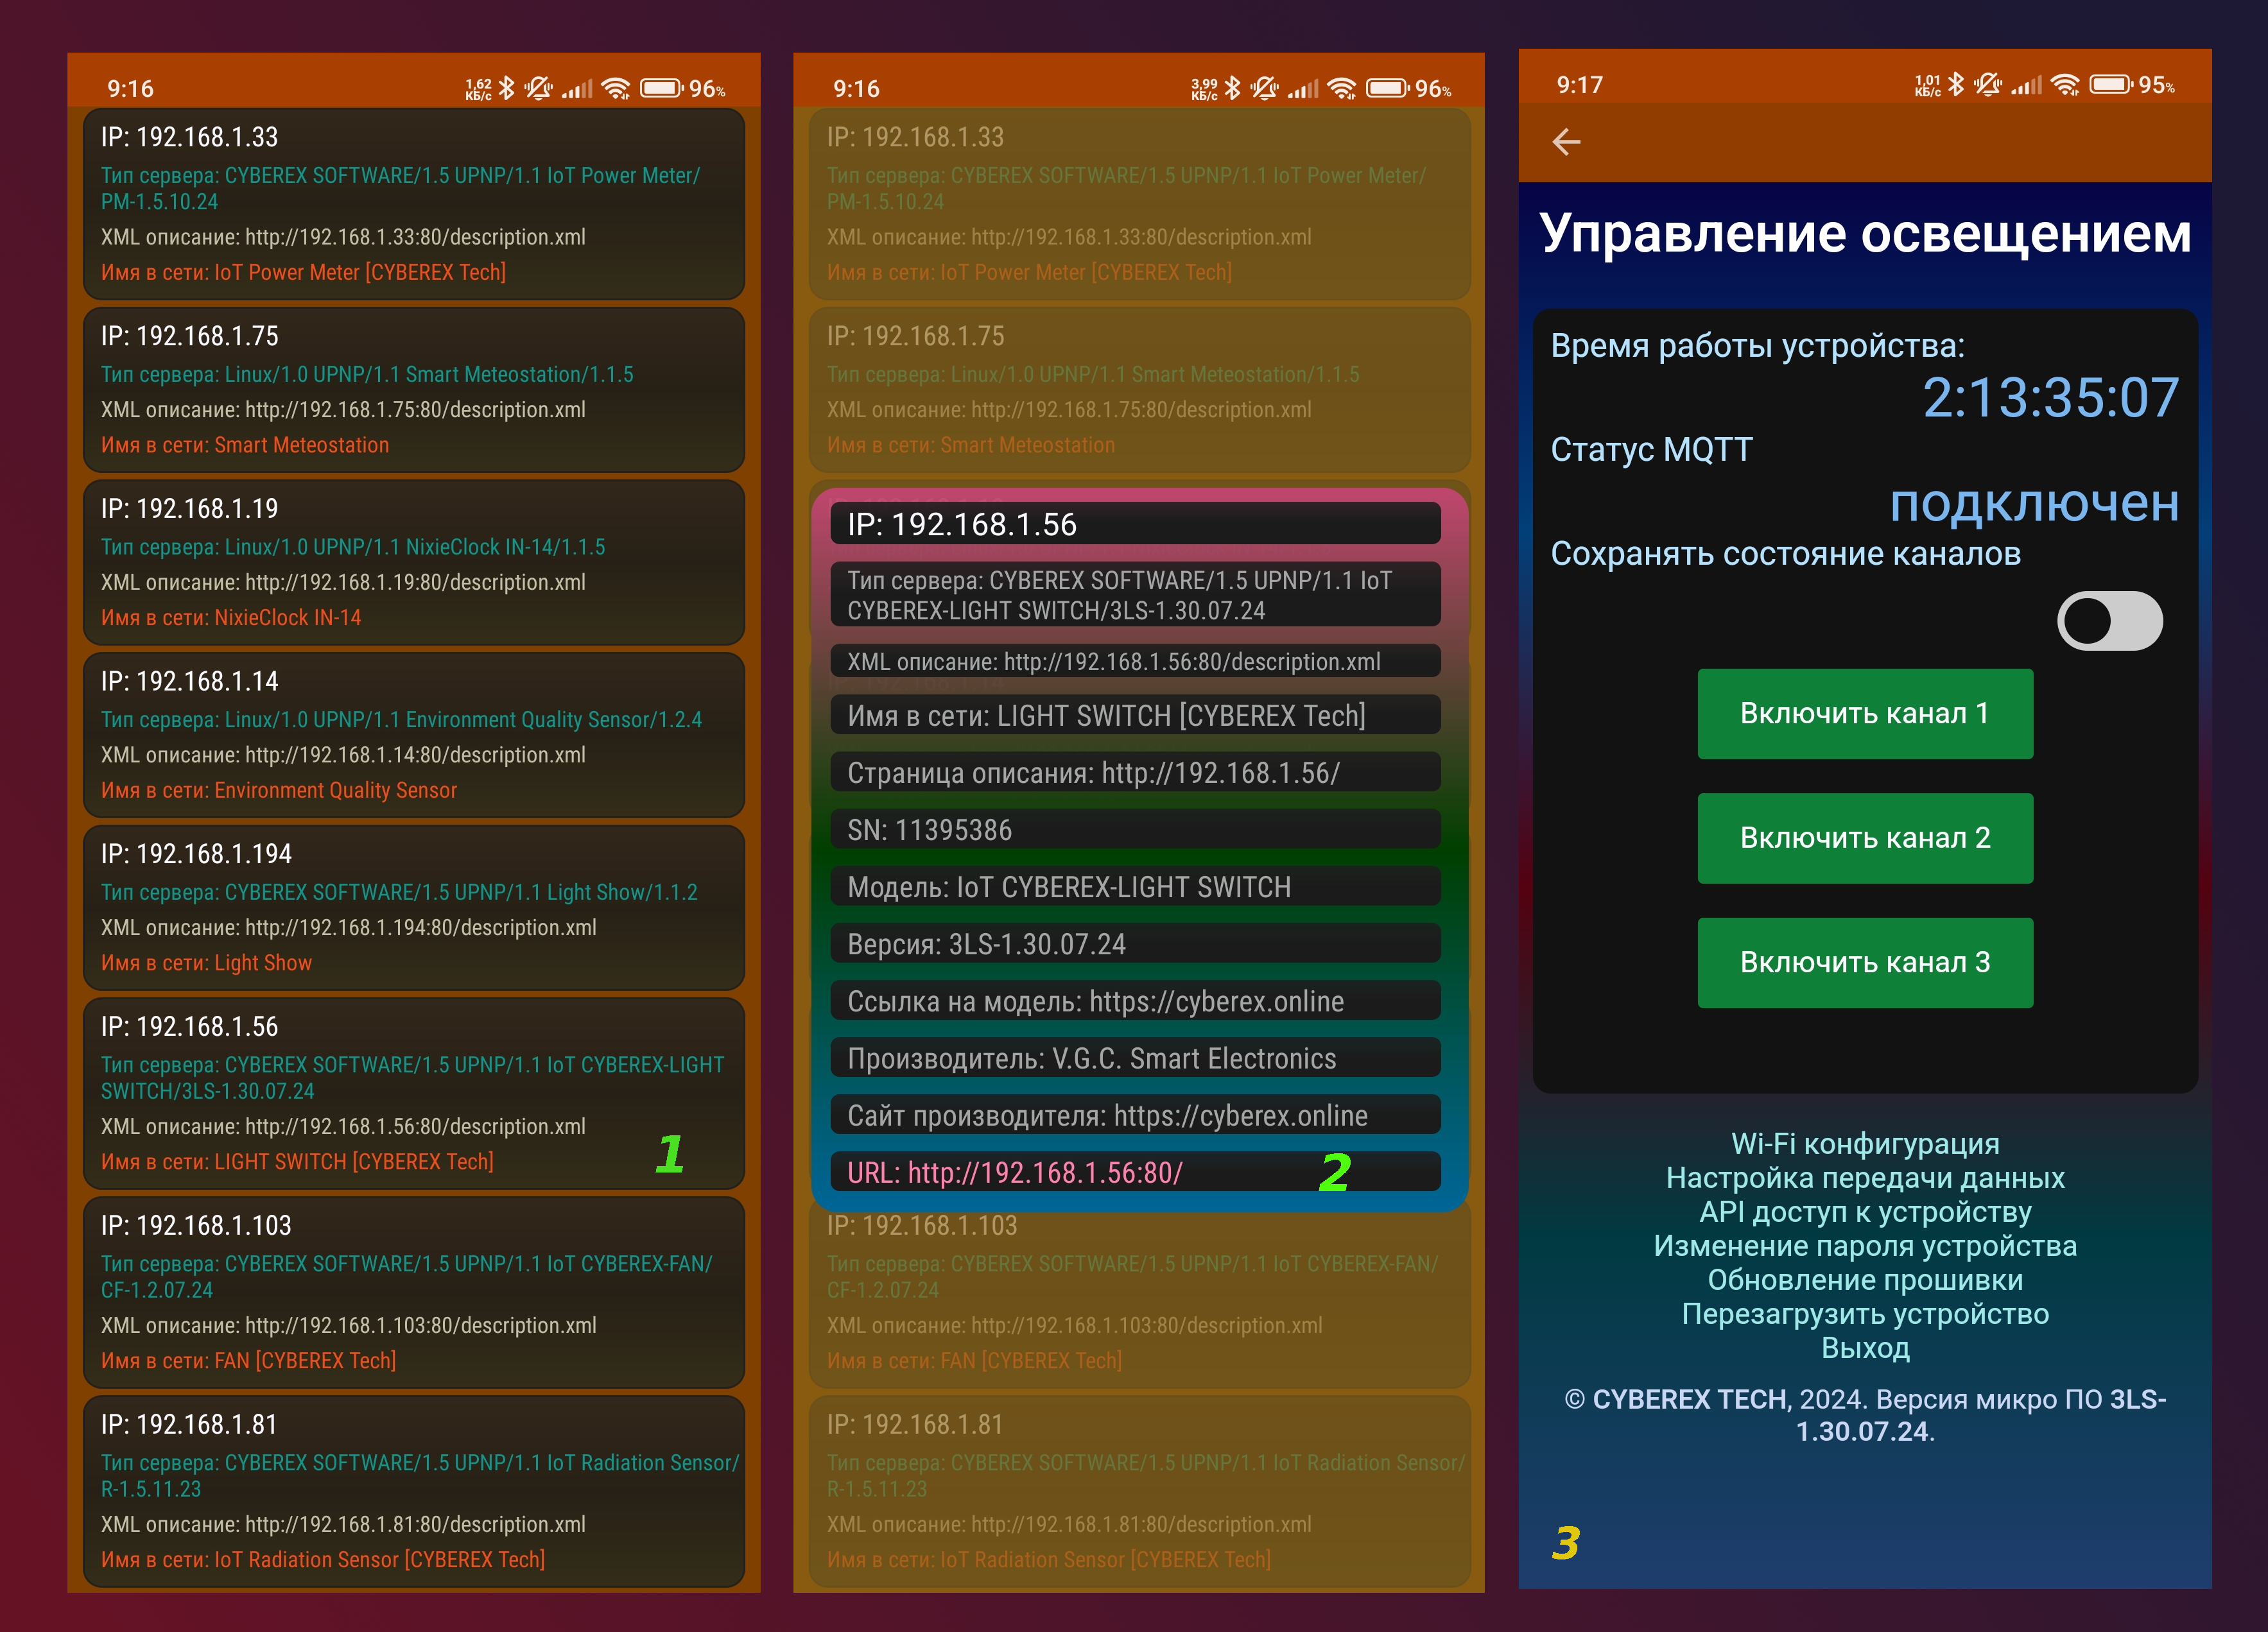Screen dimensions: 2268x1632
Task: Click the 'Включить канал 2' button
Action: [x=1865, y=838]
